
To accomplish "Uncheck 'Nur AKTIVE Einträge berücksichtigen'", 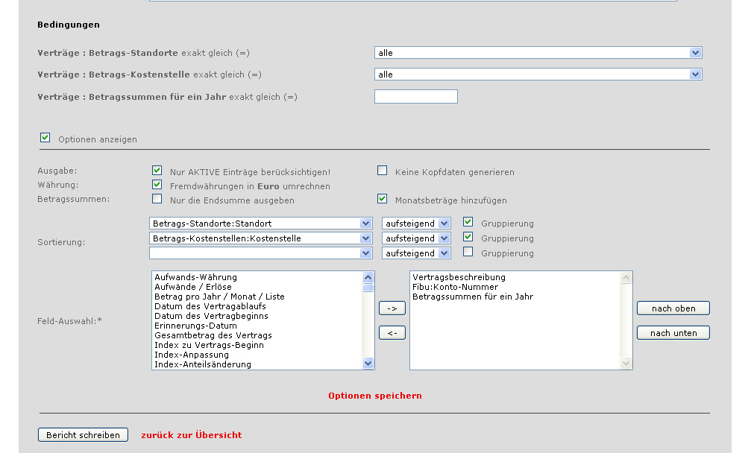I will pos(157,171).
